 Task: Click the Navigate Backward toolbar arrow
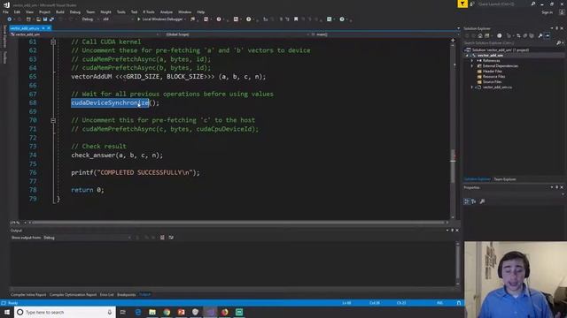click(x=10, y=19)
